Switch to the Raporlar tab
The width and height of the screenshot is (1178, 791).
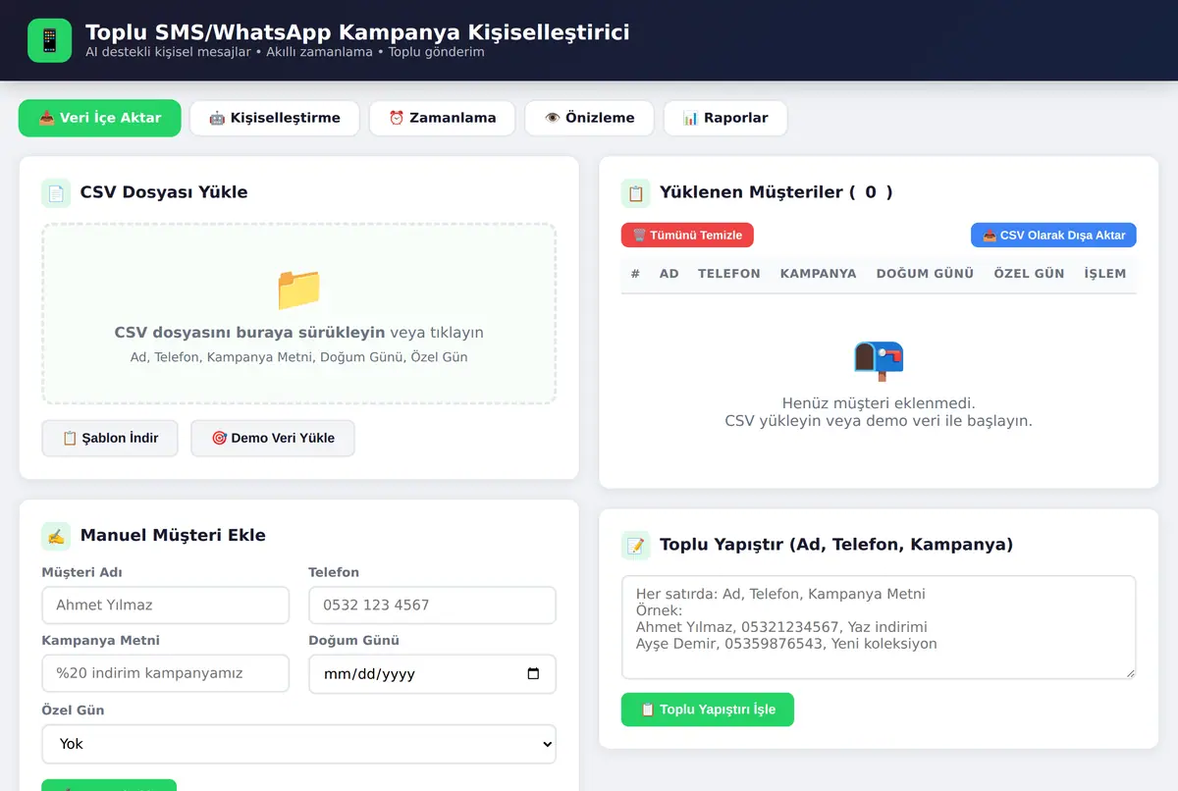coord(725,118)
